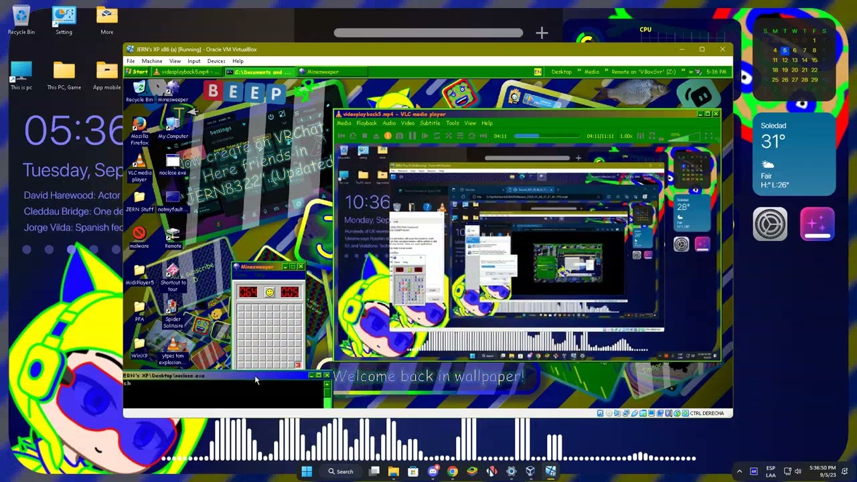Open the gear Settings widget icon
The width and height of the screenshot is (857, 482).
coord(770,224)
